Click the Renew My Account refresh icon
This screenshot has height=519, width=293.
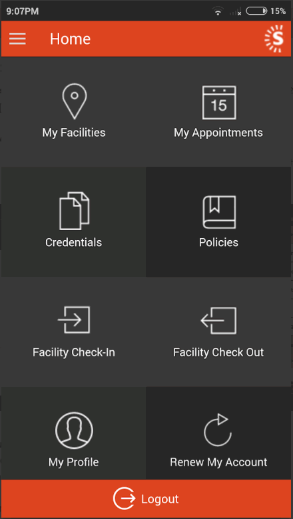click(x=218, y=430)
